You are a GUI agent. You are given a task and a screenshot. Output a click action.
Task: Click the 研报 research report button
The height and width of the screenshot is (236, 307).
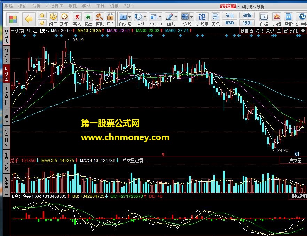coord(247,15)
